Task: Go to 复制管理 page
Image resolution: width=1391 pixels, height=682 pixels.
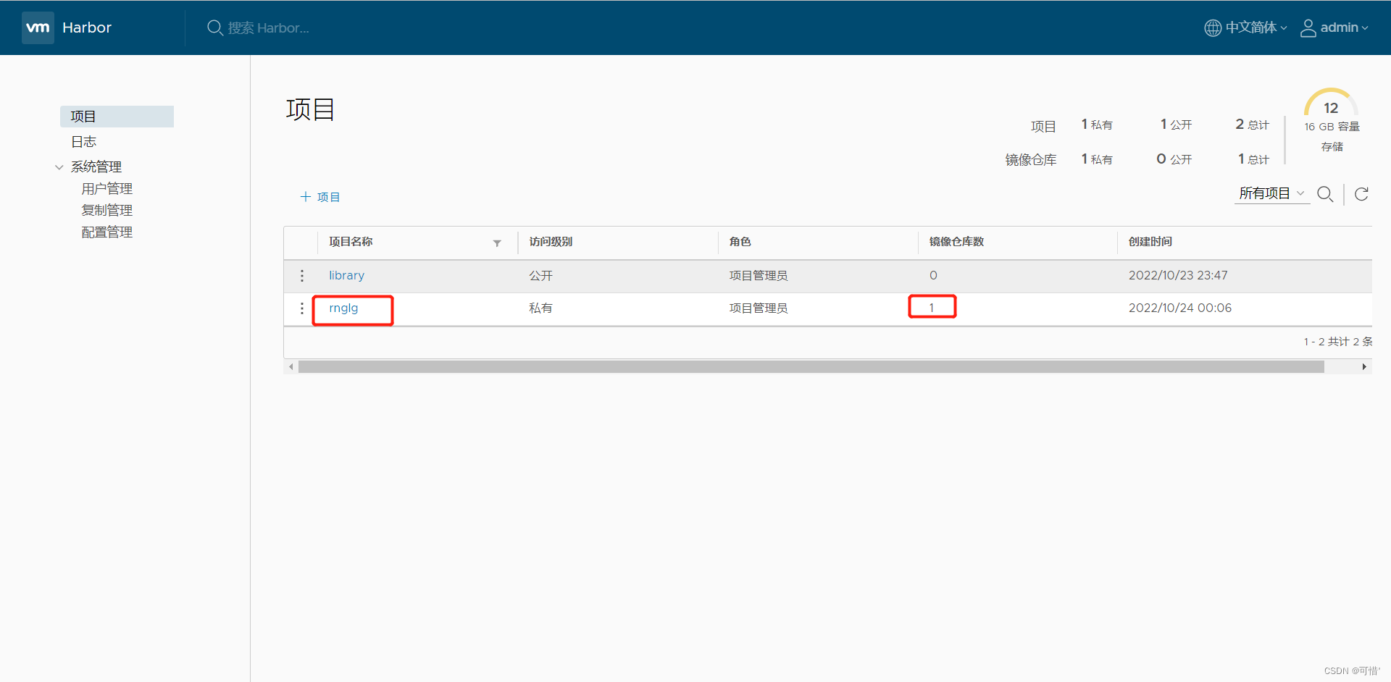Action: pos(106,211)
